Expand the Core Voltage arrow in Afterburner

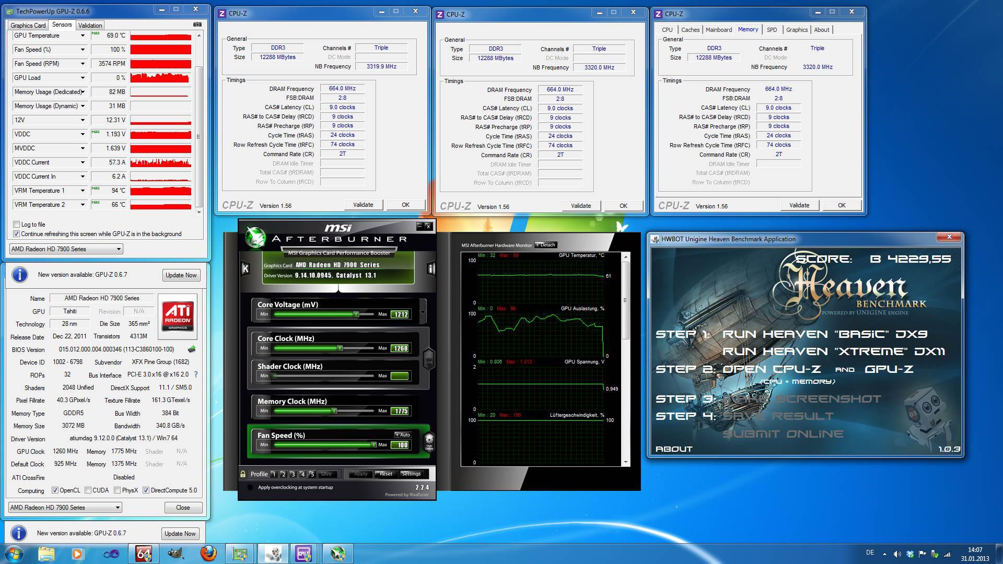[423, 312]
